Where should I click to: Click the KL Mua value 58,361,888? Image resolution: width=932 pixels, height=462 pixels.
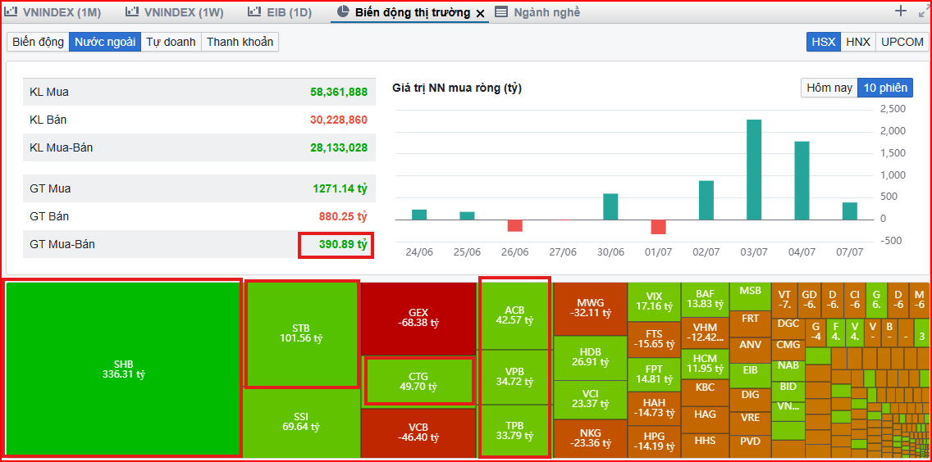click(x=339, y=92)
